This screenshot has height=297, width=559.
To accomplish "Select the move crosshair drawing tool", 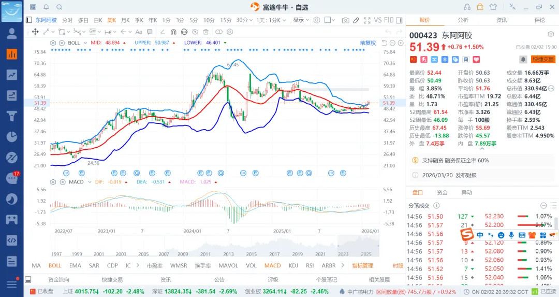I will coord(35,32).
